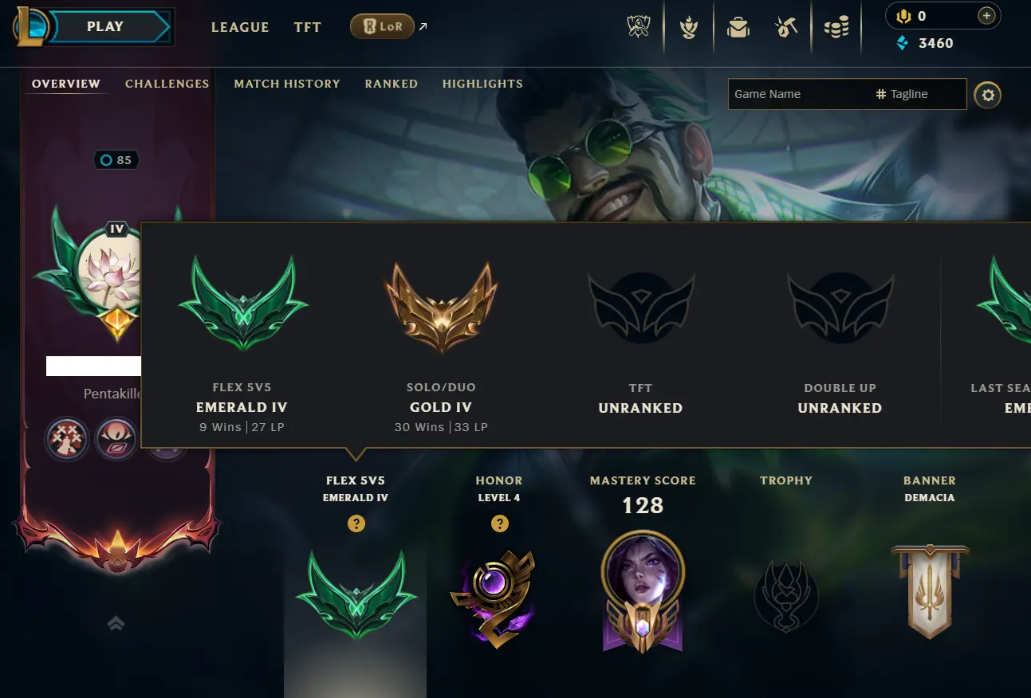Click the Flex 5v5 question mark icon
The image size is (1031, 698).
coord(356,523)
